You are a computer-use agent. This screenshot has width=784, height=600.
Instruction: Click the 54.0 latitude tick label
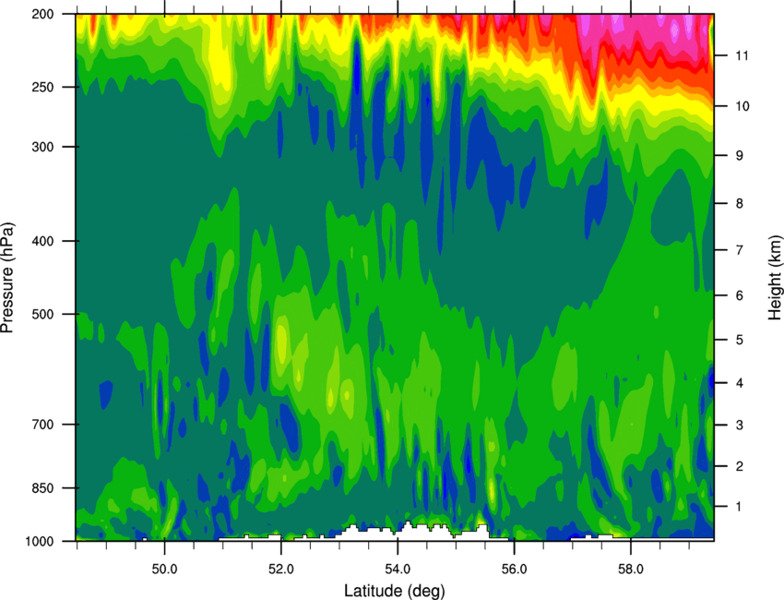click(398, 570)
